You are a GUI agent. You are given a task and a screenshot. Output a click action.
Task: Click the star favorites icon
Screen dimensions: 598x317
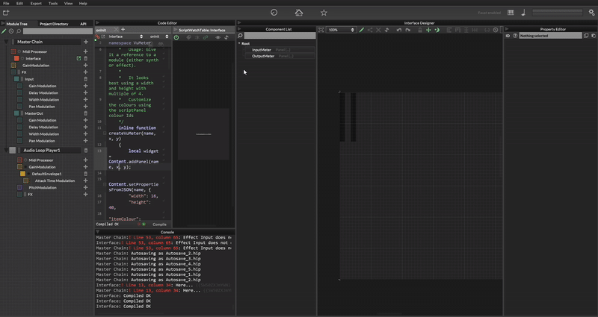[324, 13]
